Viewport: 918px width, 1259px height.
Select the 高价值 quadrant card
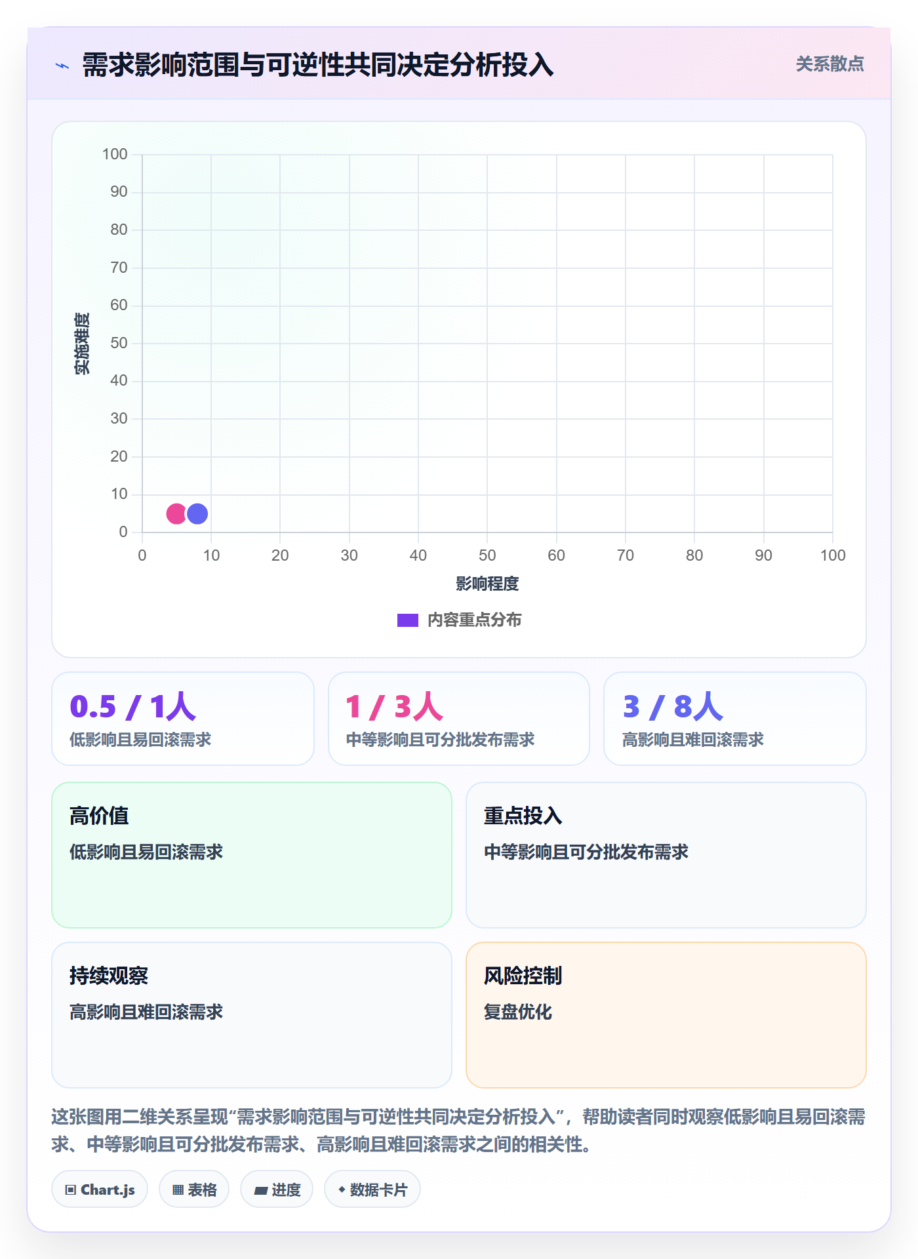coord(252,855)
